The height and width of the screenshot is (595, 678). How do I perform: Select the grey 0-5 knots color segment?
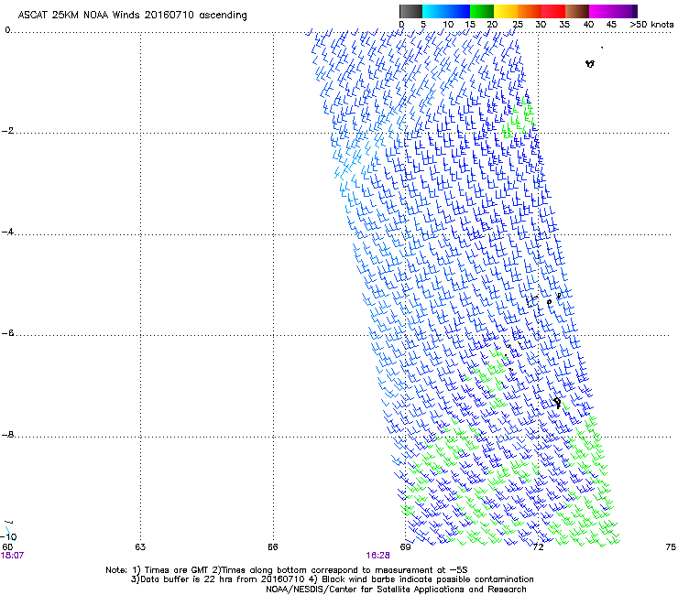[x=410, y=11]
